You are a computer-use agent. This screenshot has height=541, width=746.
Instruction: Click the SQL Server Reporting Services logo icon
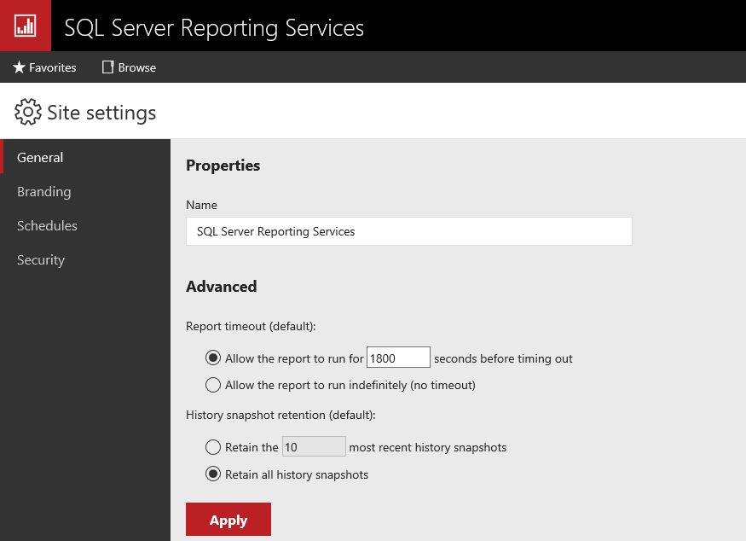coord(25,25)
